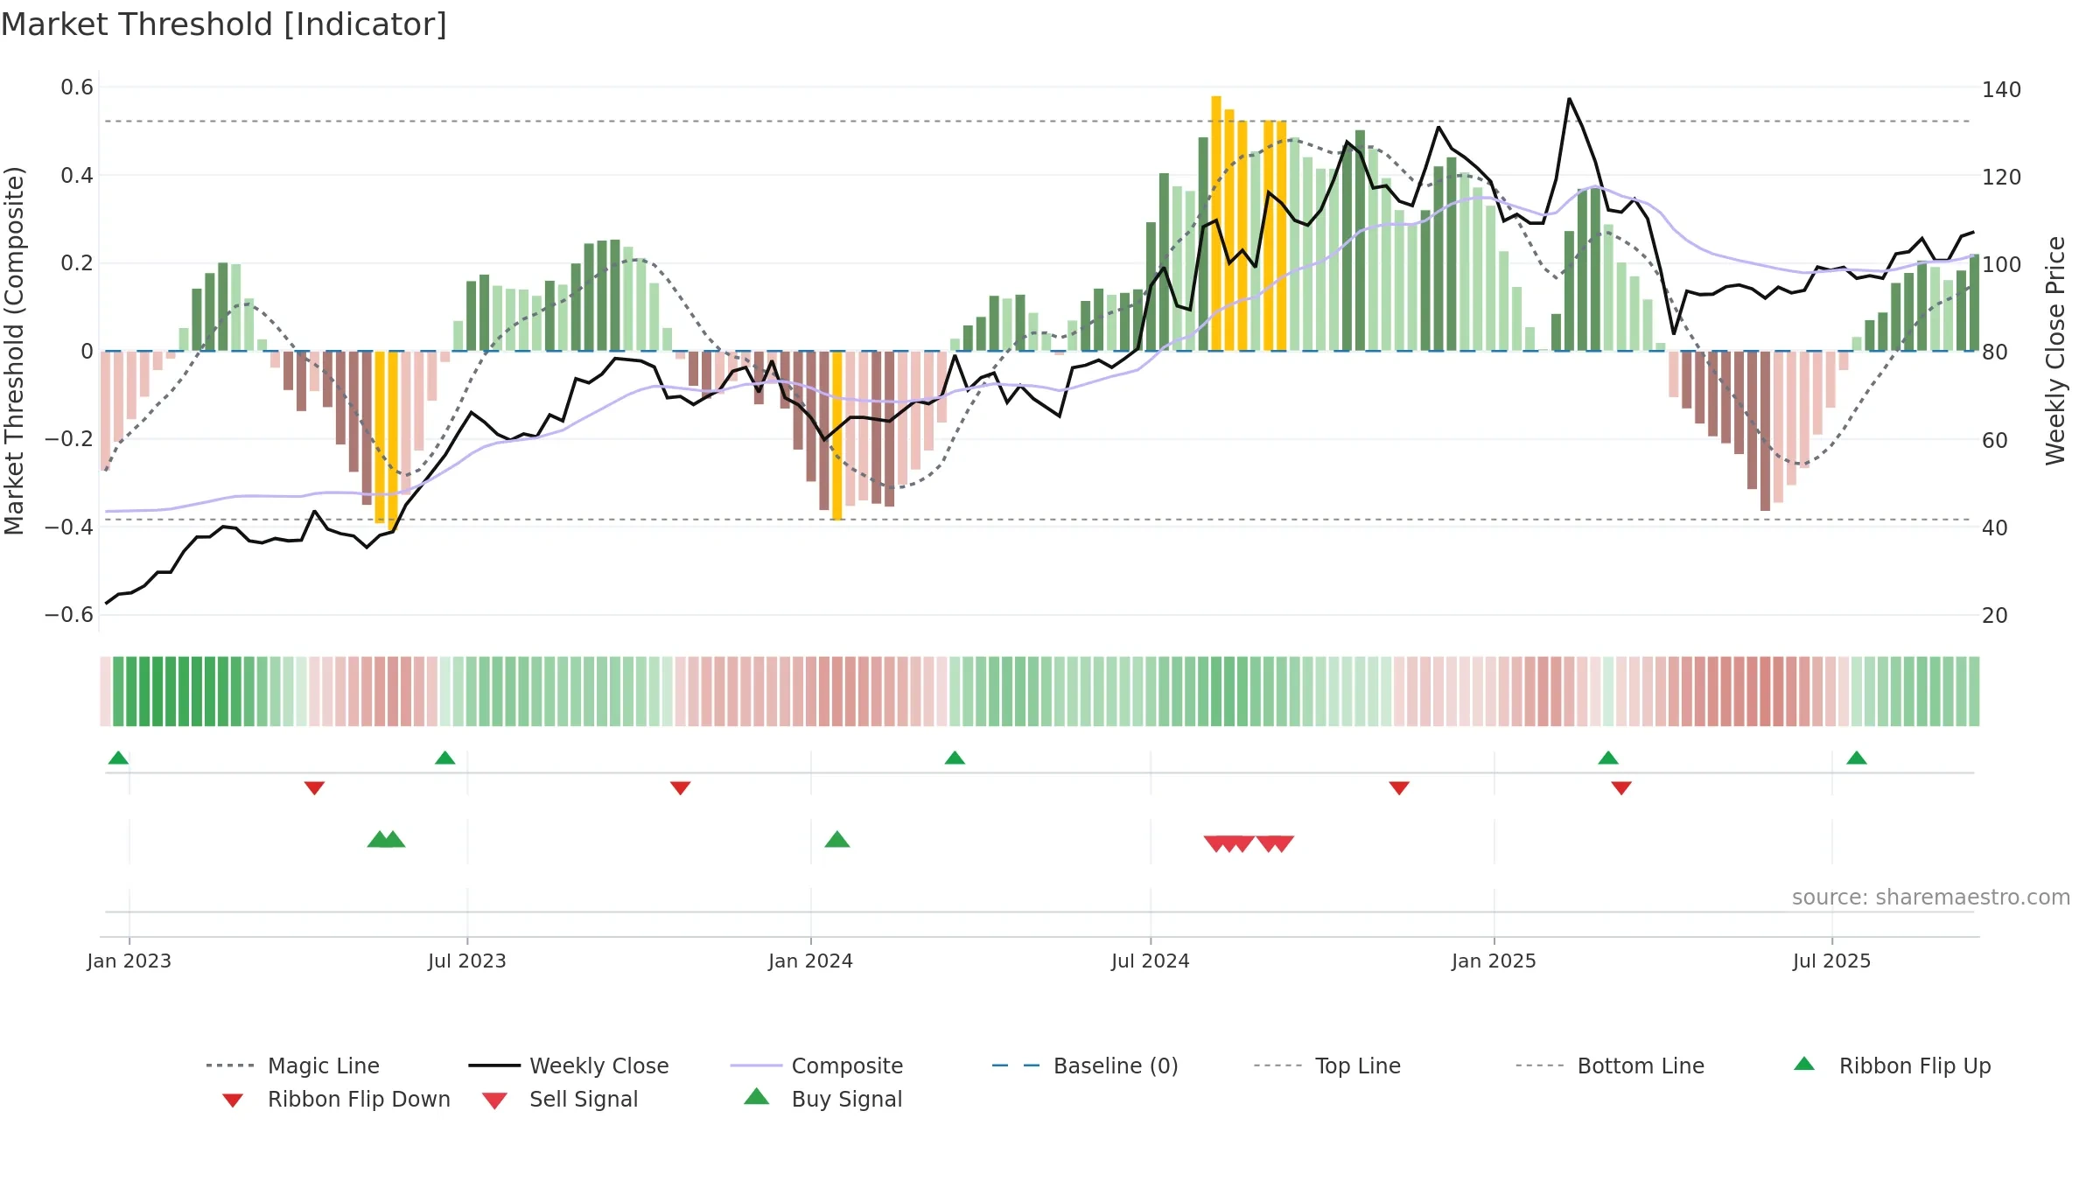Click the red triangle icon beside Ribbon Flip Down

point(233,1101)
